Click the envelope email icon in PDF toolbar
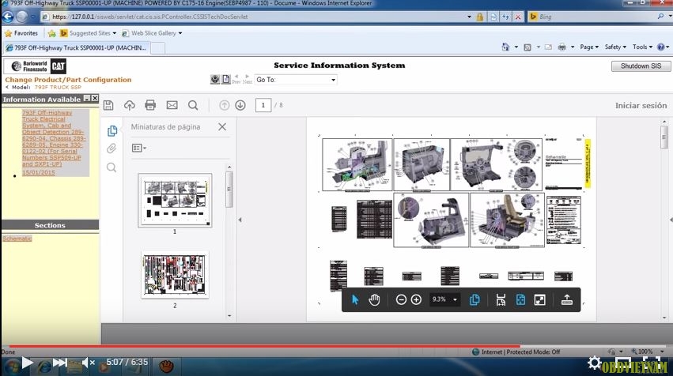 pos(172,105)
